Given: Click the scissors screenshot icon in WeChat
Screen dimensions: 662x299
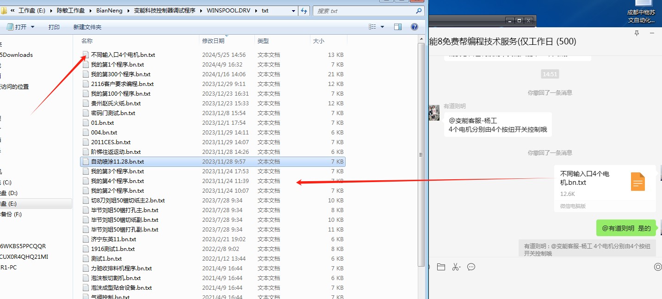Looking at the screenshot, I should tap(456, 267).
